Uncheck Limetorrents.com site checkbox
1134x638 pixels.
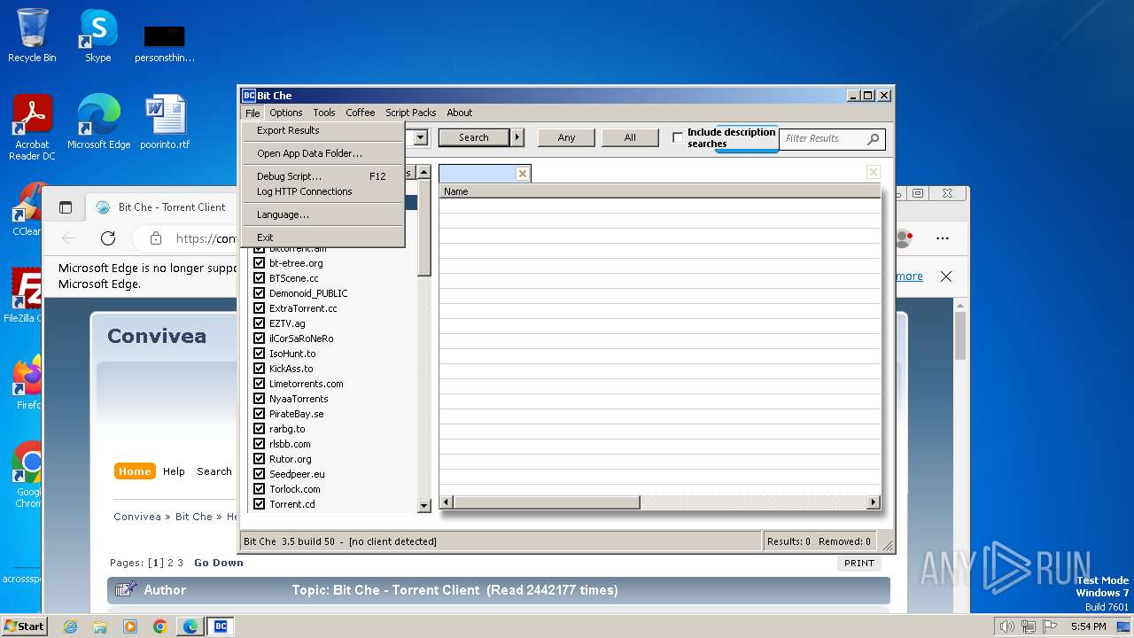260,384
